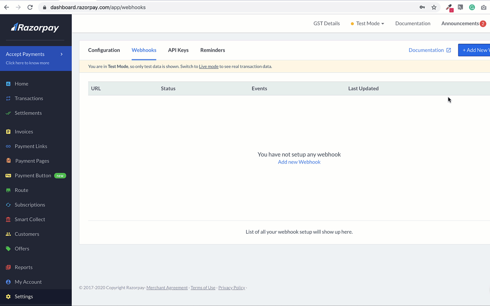Viewport: 490px width, 306px height.
Task: Click the Settlements double-check icon
Action: (8, 113)
